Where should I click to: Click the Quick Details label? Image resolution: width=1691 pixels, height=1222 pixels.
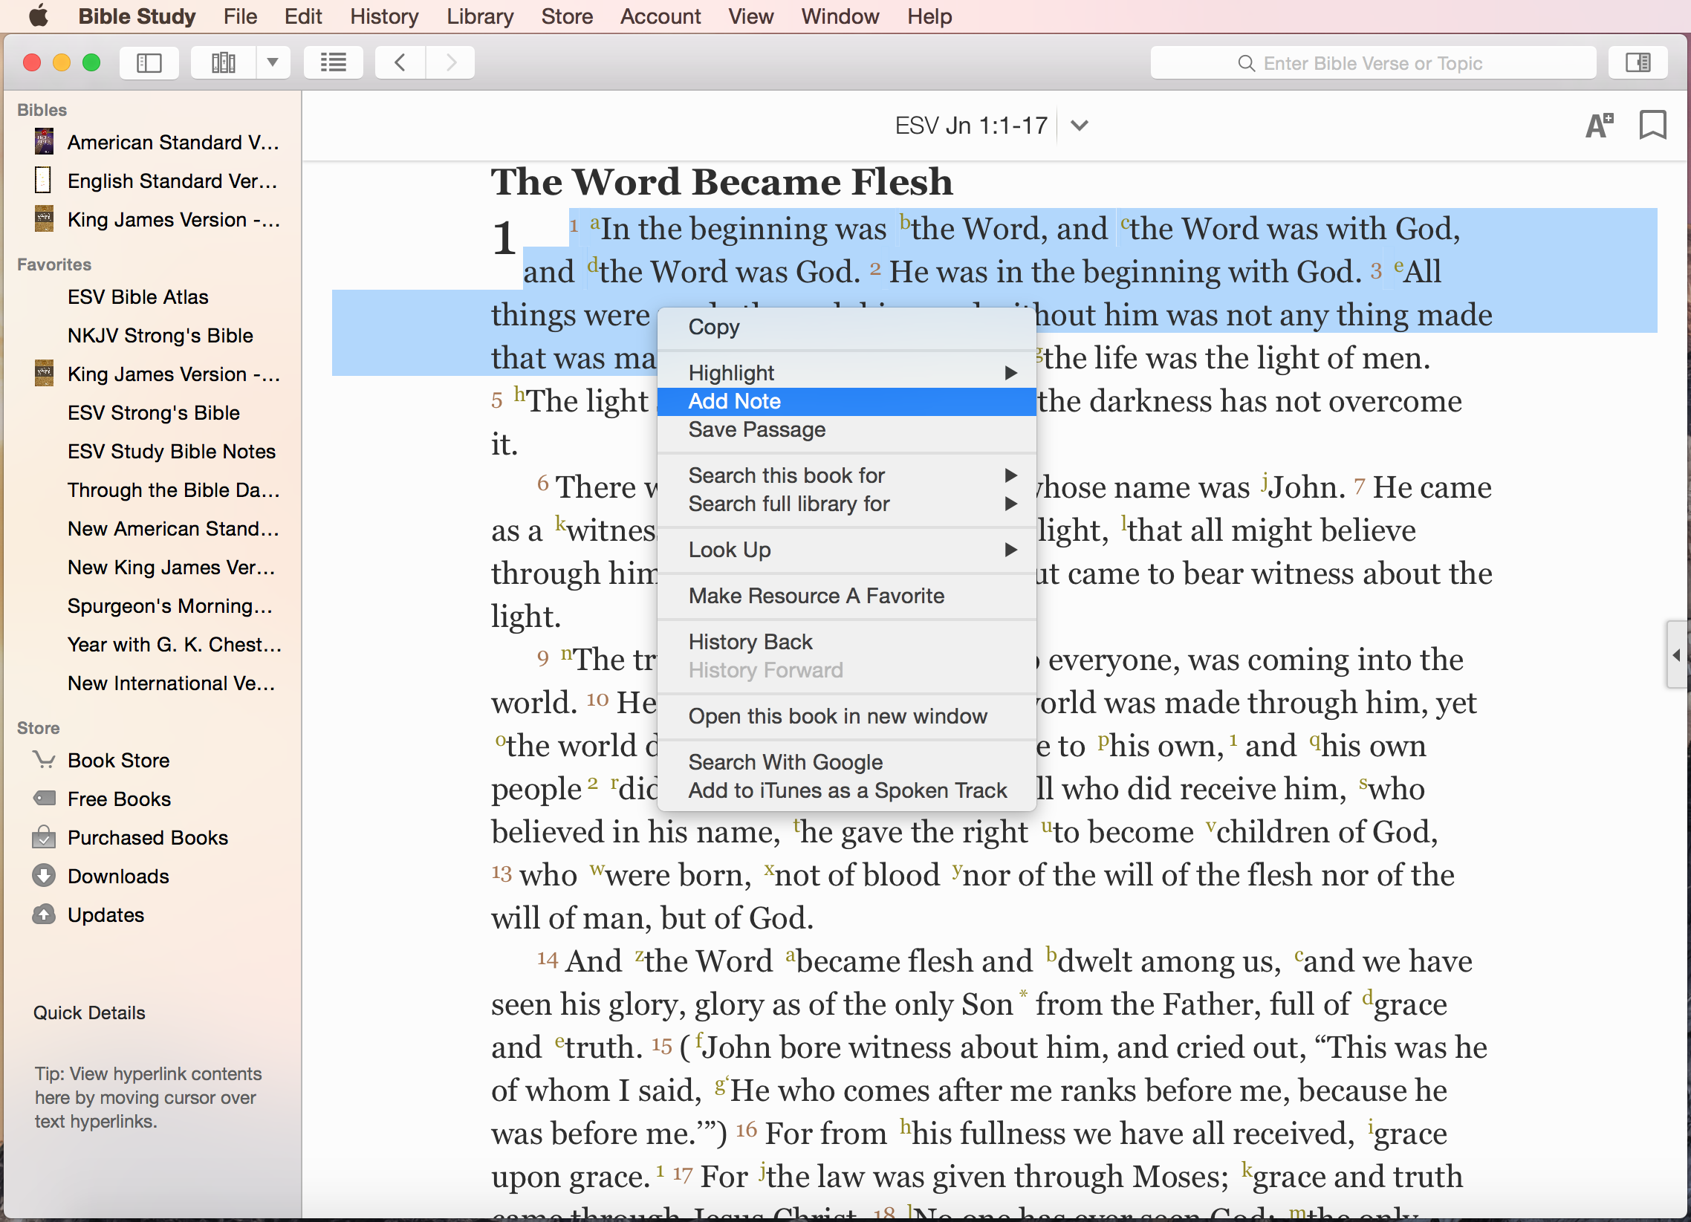coord(89,1013)
